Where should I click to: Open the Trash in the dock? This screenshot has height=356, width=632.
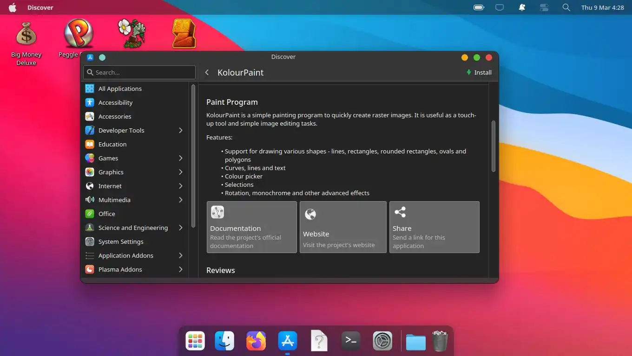click(x=440, y=341)
